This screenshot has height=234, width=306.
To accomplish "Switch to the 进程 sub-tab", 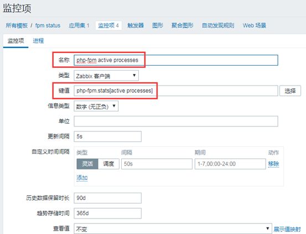I will pos(38,41).
